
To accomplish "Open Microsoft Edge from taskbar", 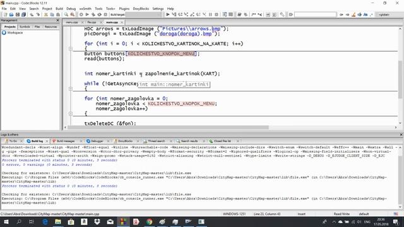I will (x=45, y=221).
